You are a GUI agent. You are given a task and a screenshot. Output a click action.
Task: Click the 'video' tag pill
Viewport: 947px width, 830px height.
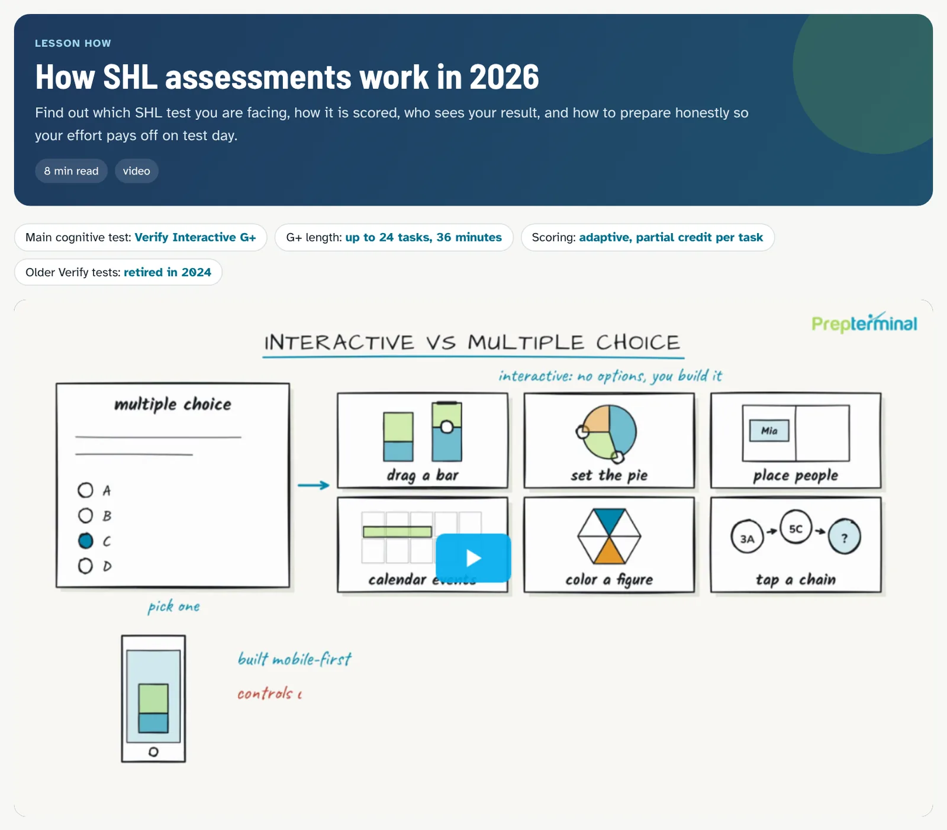pos(137,171)
